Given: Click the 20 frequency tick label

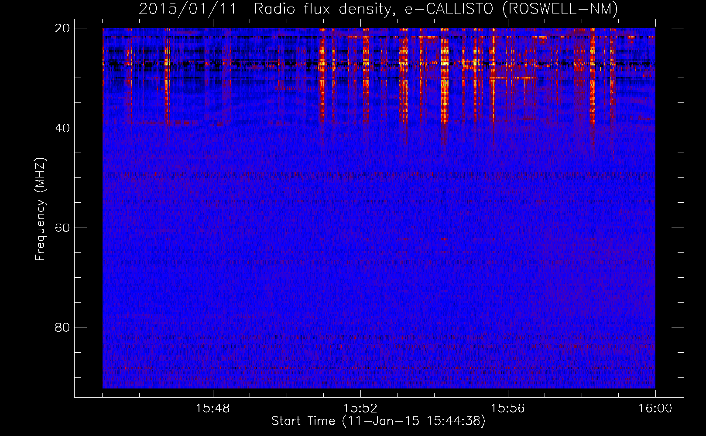Looking at the screenshot, I should 62,28.
